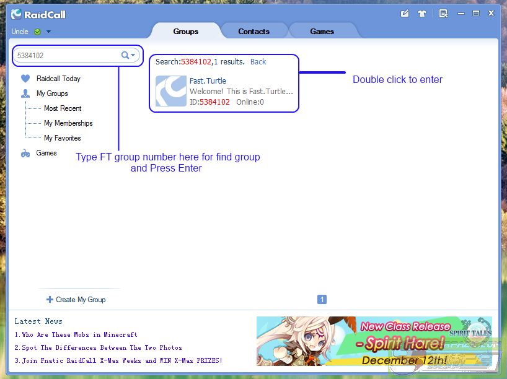Switch to the Contacts tab
Viewport: 507px width, 379px height.
(254, 32)
